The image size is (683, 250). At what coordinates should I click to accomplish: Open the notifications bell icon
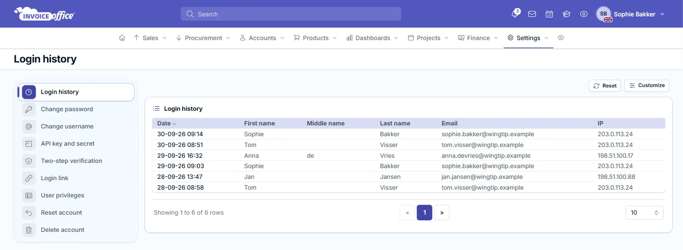(x=515, y=14)
